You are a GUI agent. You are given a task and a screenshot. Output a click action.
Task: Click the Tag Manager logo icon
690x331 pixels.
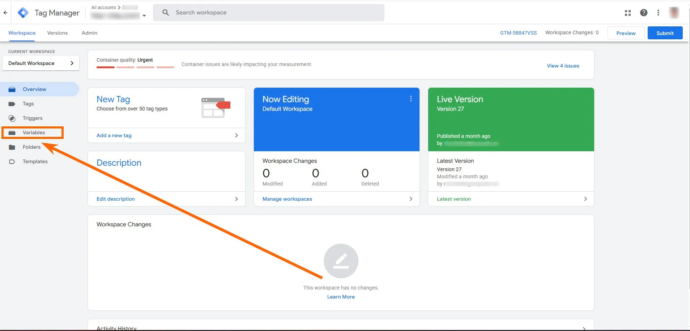[23, 13]
